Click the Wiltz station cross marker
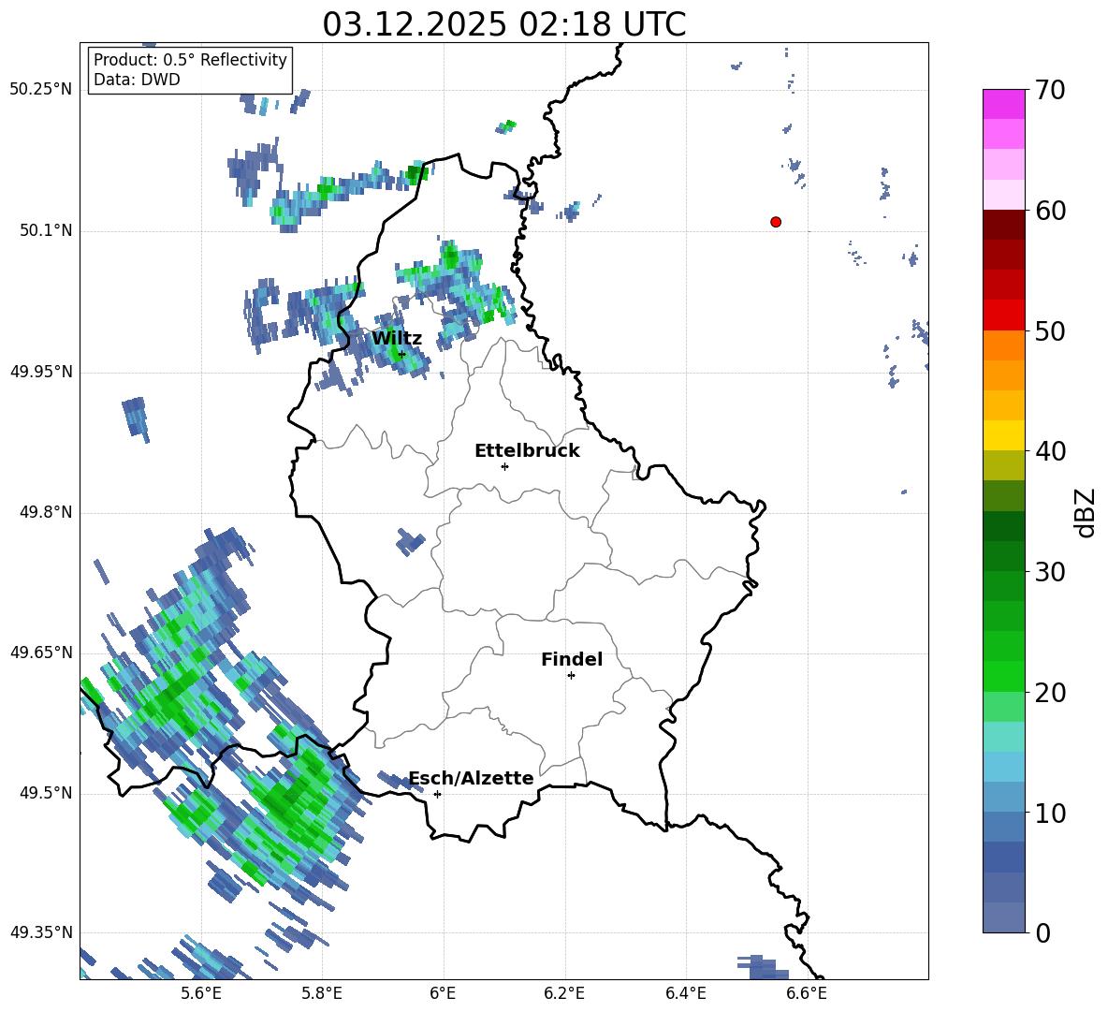This screenshot has width=1108, height=1012. click(x=402, y=354)
